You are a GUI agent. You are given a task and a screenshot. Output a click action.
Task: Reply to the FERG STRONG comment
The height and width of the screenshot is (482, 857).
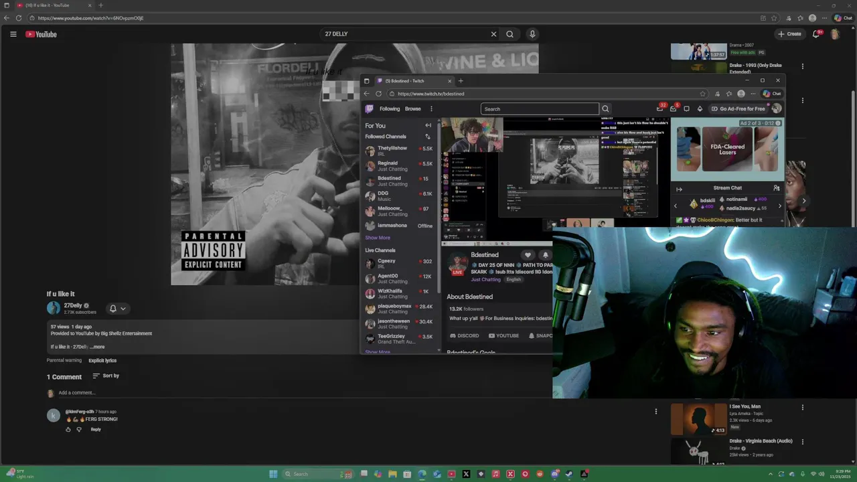tap(96, 430)
